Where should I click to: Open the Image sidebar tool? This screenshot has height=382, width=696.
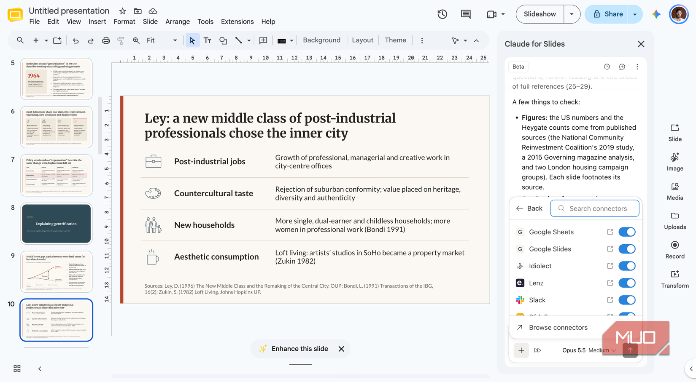(675, 162)
